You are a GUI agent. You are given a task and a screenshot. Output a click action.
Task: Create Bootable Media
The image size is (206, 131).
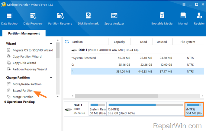[162, 18]
